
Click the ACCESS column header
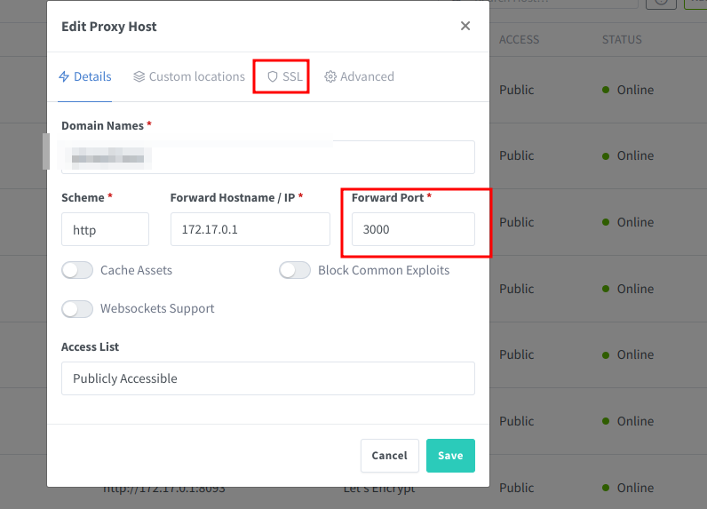tap(519, 40)
